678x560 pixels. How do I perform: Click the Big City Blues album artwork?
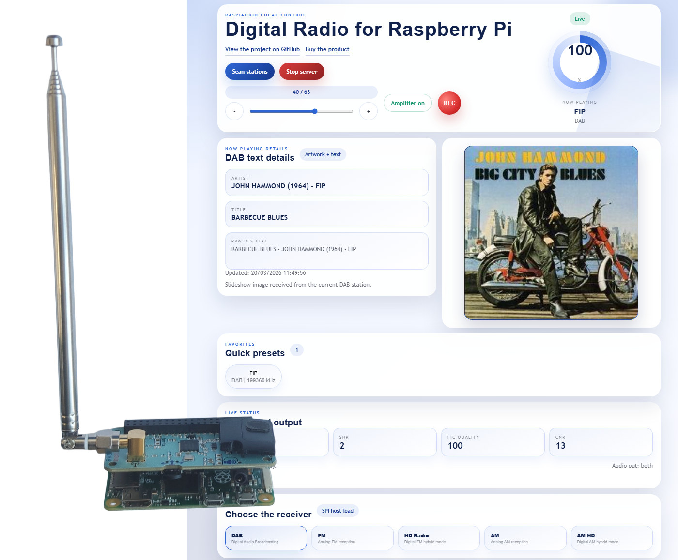click(551, 232)
